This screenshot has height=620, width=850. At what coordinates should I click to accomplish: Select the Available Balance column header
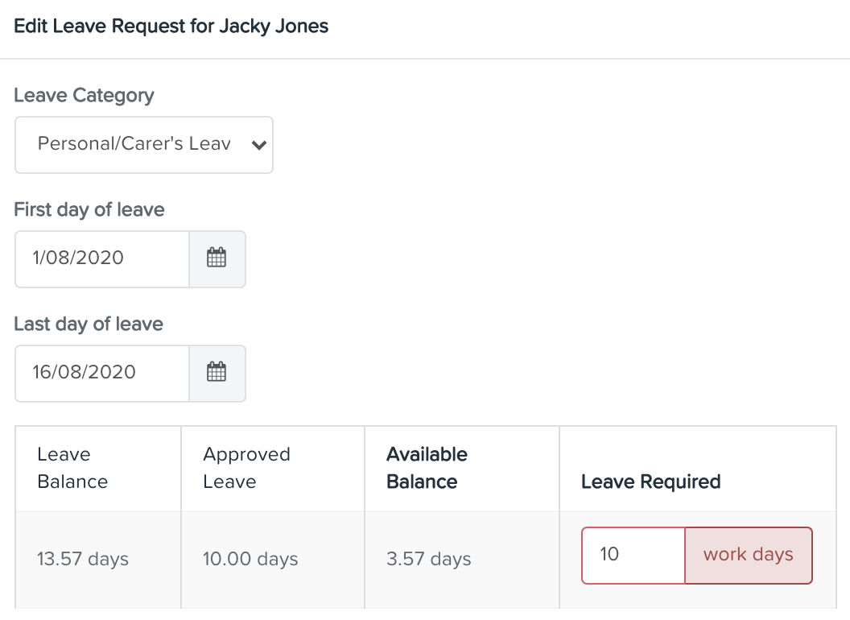(x=427, y=468)
